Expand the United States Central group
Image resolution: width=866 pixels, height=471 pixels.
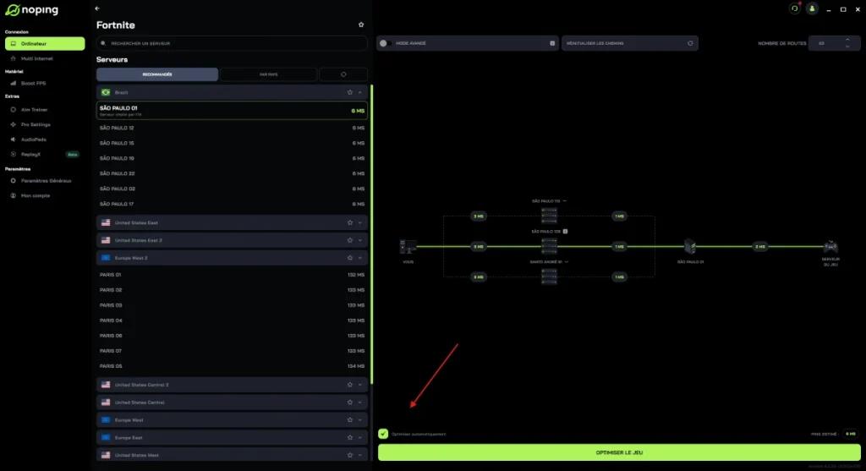pyautogui.click(x=360, y=403)
